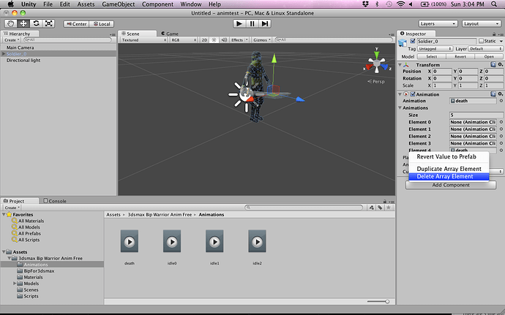The width and height of the screenshot is (505, 315).
Task: Click the Play button
Action: pyautogui.click(x=239, y=23)
